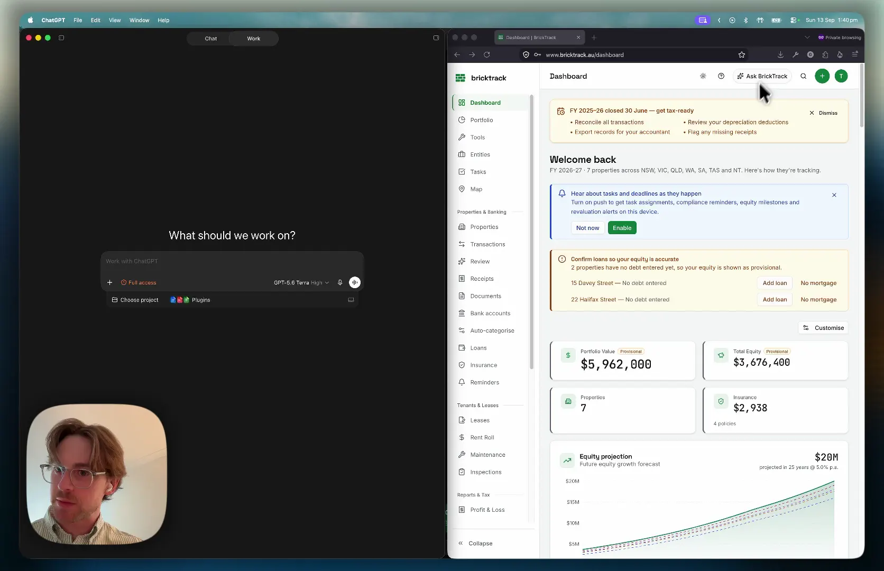Select the Dashboard sidebar item

490,103
